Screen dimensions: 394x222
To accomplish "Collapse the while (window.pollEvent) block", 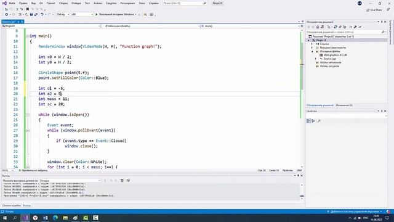I will coord(28,130).
